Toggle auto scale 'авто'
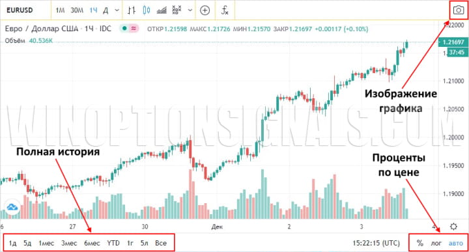The width and height of the screenshot is (469, 252). click(455, 244)
